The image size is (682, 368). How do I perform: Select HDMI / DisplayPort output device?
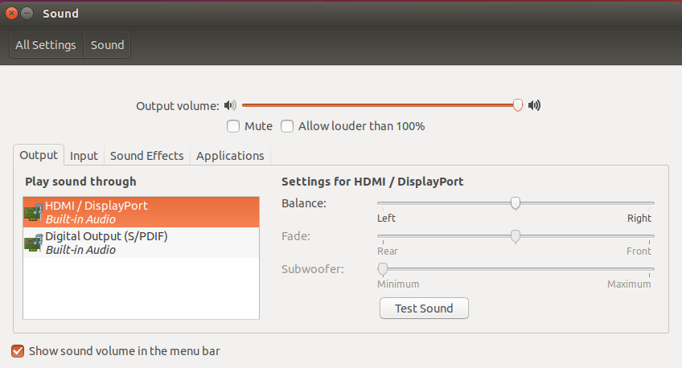[x=142, y=212]
